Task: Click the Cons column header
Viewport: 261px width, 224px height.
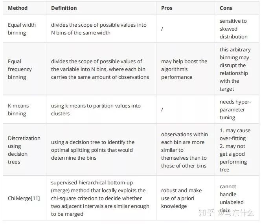Action: (226, 8)
